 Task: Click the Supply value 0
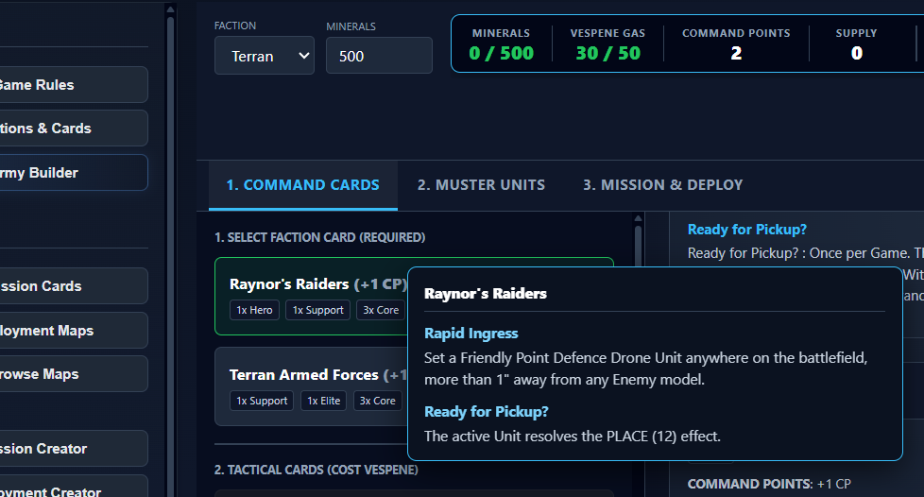[x=856, y=53]
